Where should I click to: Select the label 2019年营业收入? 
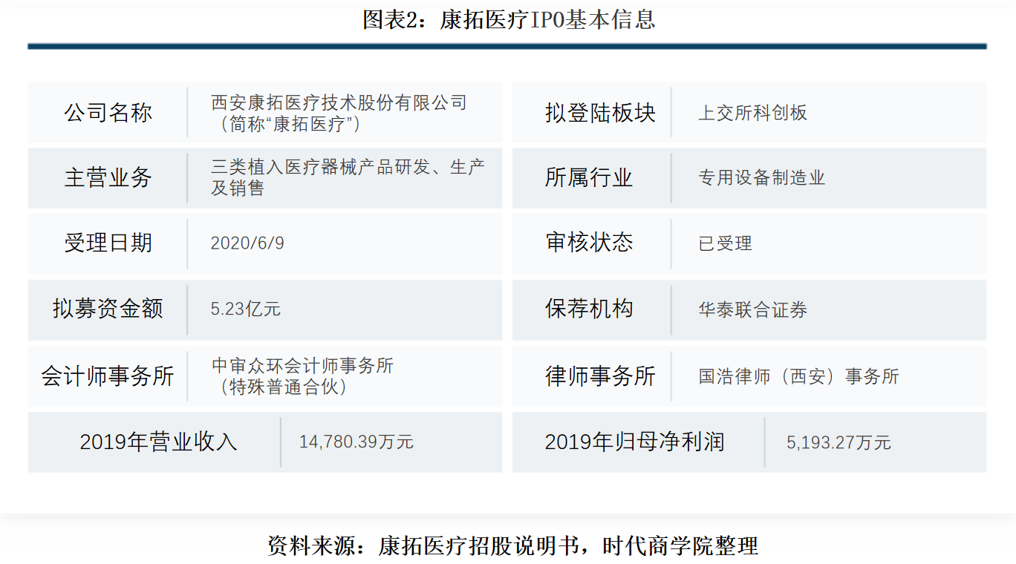(x=158, y=442)
